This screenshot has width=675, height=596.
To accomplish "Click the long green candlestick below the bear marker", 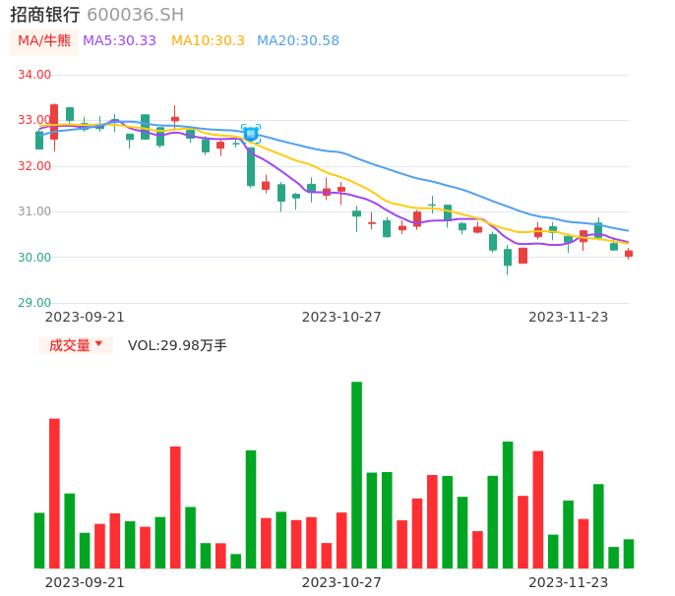I will (x=251, y=167).
